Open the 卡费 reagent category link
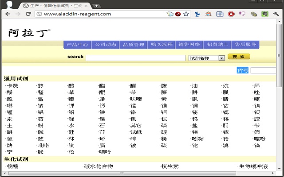The image size is (284, 177). click(12, 86)
